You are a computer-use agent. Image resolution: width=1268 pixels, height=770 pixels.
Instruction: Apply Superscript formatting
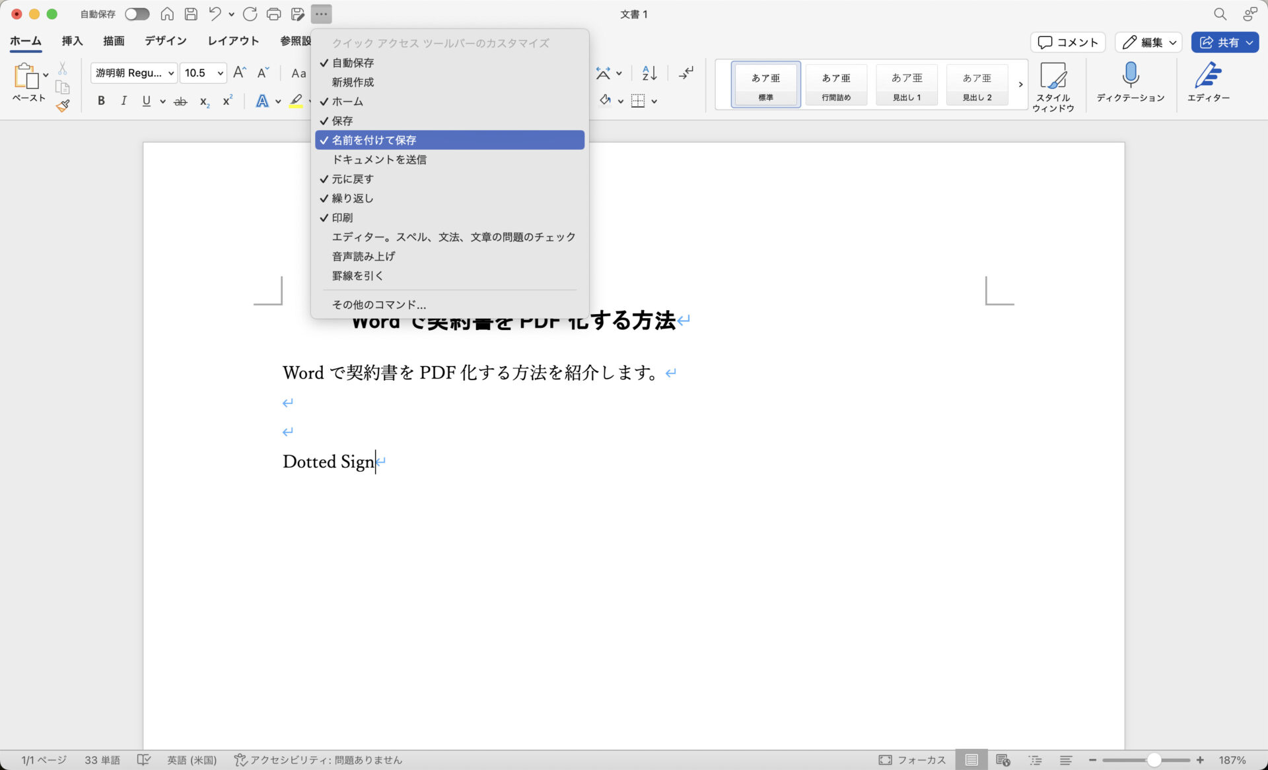point(227,100)
